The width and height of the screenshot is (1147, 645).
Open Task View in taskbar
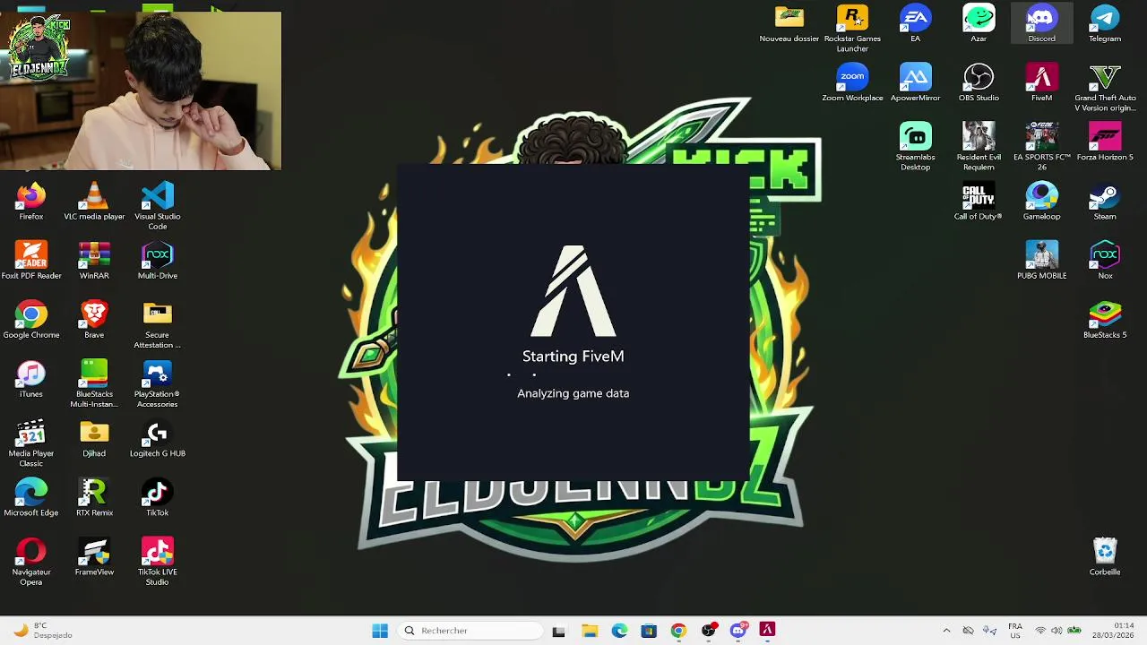click(x=559, y=631)
